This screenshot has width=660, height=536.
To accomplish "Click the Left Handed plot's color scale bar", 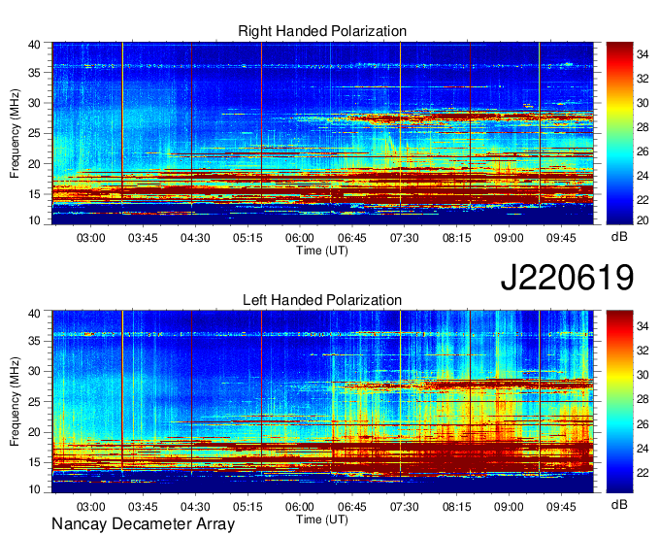I will tap(619, 401).
